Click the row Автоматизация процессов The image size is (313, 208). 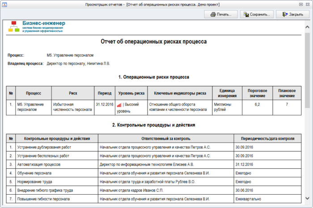[154, 164]
